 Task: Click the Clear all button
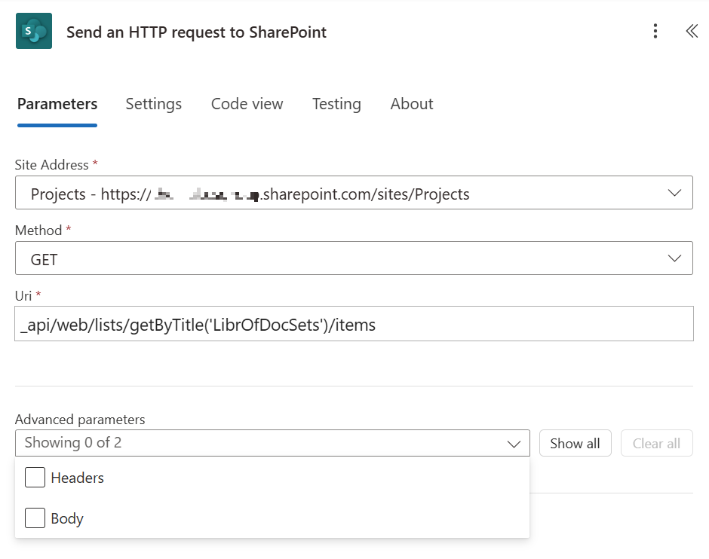(x=656, y=443)
